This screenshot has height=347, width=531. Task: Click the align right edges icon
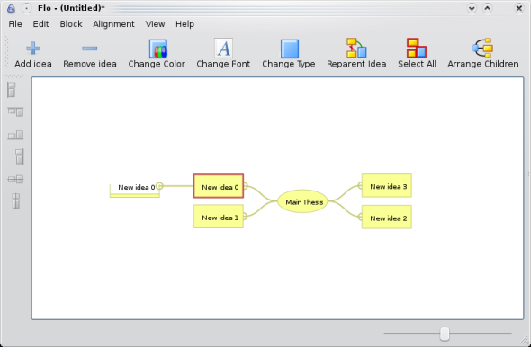[20, 156]
